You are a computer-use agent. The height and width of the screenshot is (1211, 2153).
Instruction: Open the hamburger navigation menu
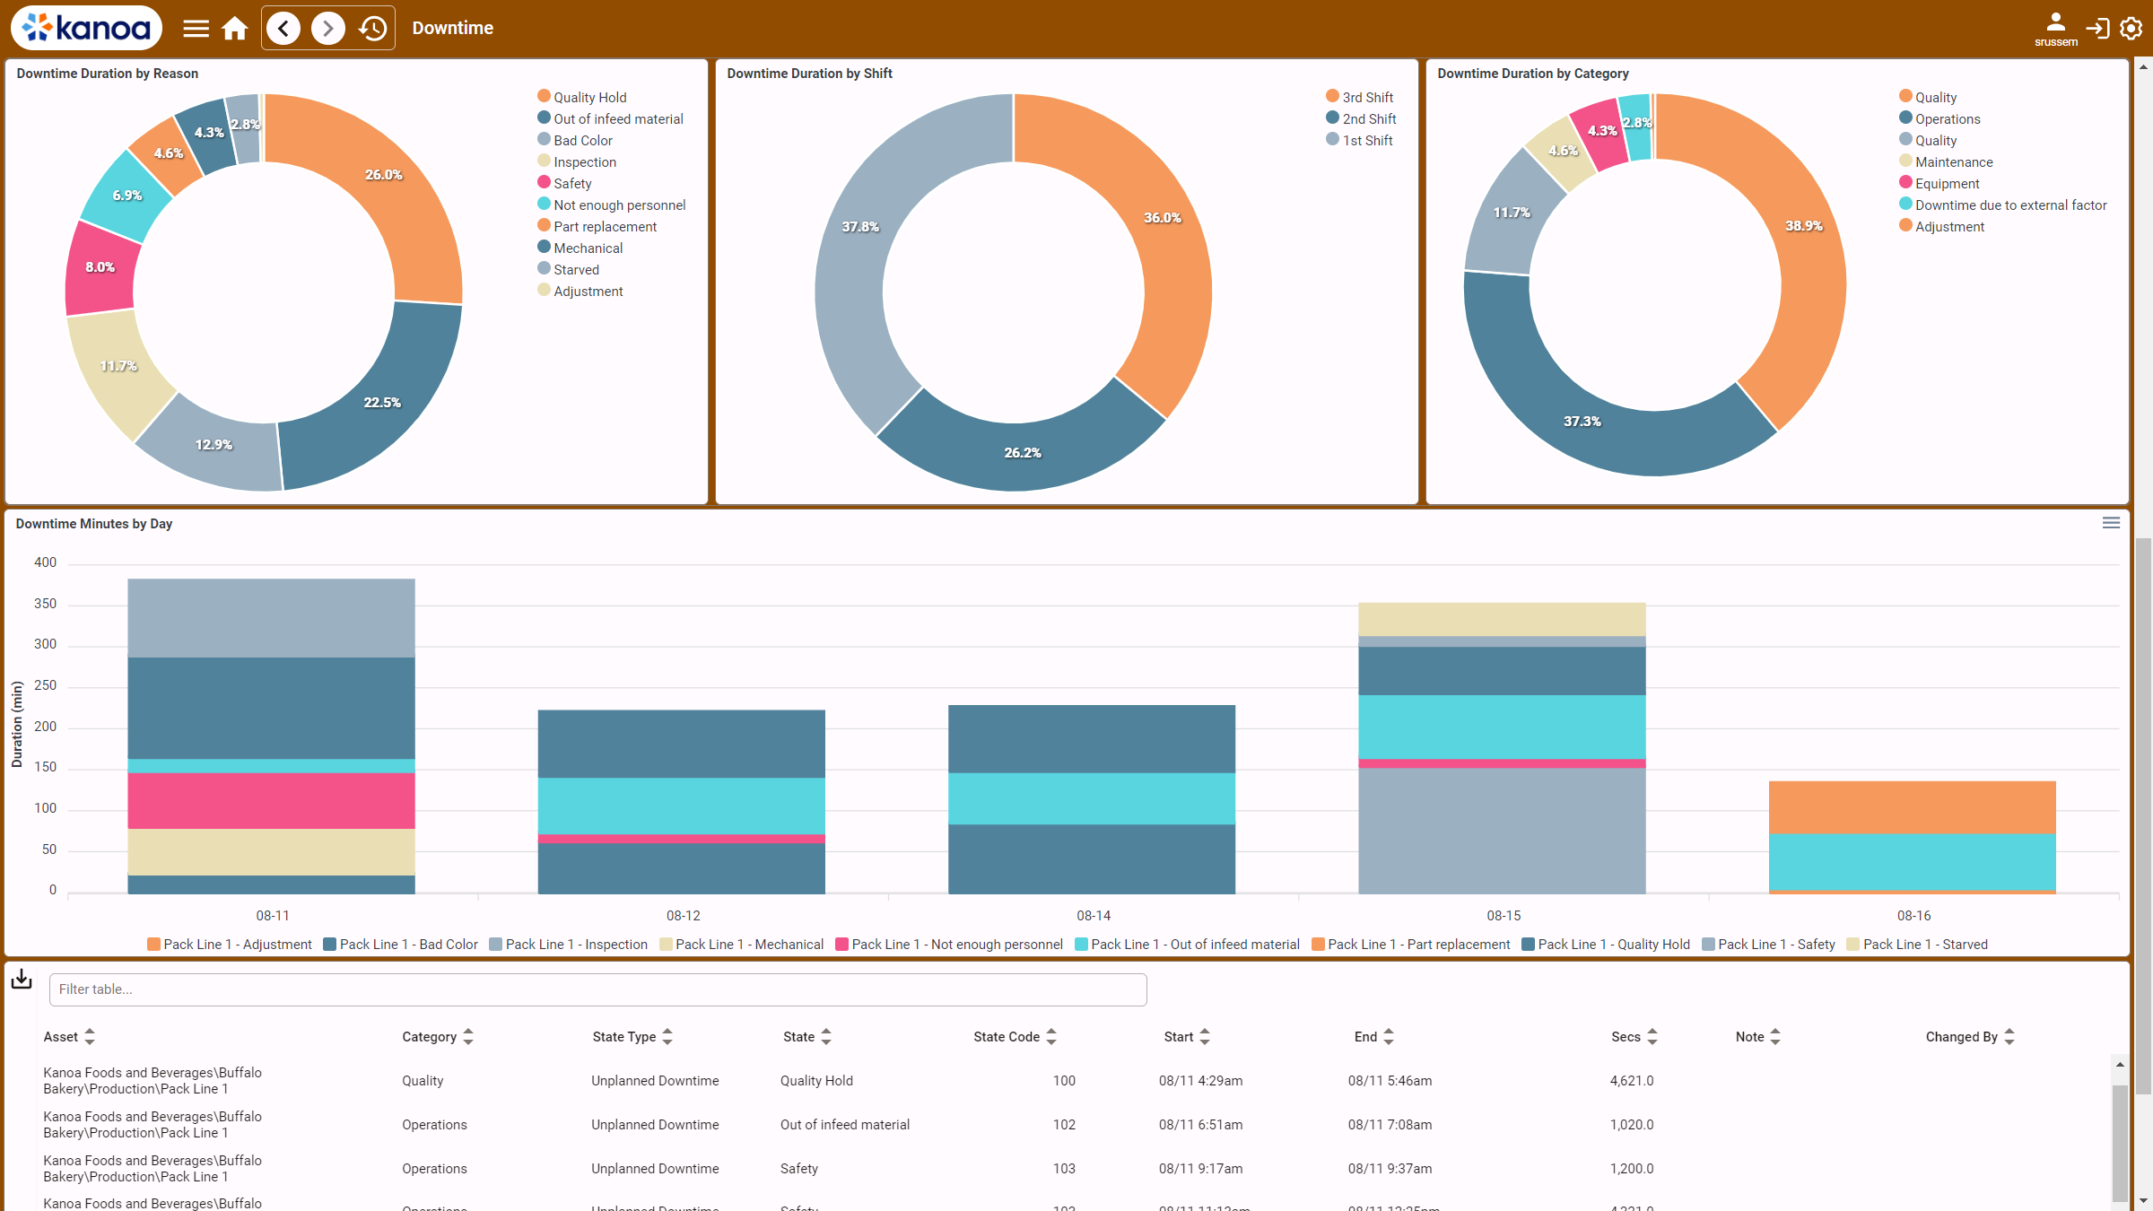[x=196, y=28]
